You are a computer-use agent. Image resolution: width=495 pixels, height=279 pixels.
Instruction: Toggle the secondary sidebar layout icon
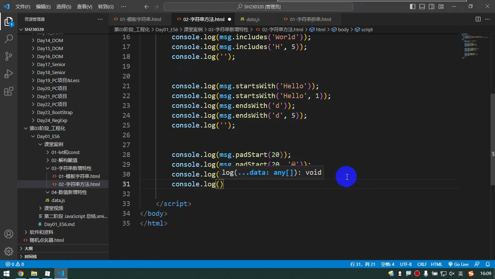[431, 7]
